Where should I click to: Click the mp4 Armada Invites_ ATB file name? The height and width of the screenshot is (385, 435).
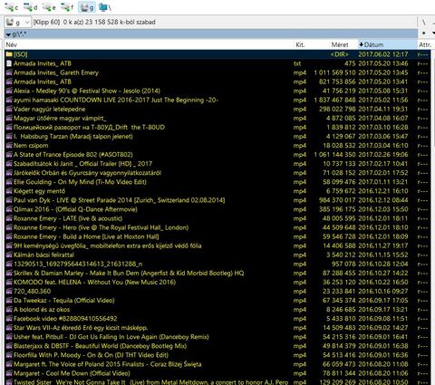(x=43, y=82)
